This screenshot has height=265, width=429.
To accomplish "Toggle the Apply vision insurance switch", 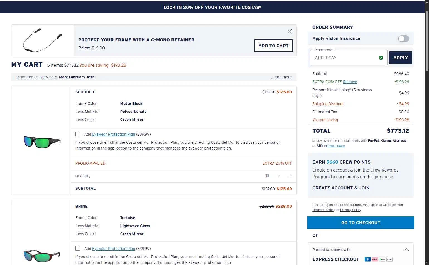I will coord(403,39).
